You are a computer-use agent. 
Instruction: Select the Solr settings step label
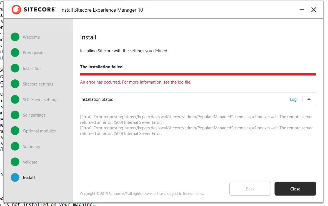point(34,115)
